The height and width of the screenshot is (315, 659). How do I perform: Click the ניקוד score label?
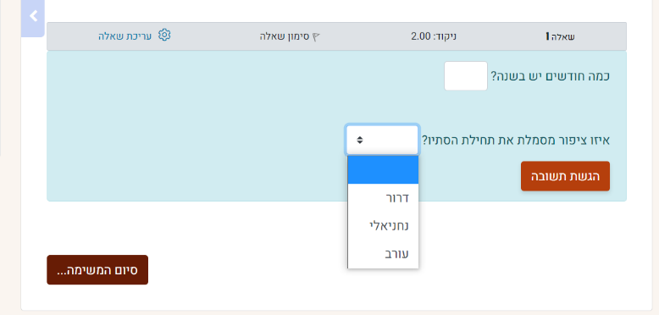445,36
